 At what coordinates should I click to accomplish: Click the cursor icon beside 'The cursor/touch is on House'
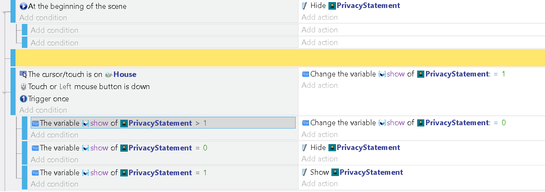pyautogui.click(x=24, y=74)
